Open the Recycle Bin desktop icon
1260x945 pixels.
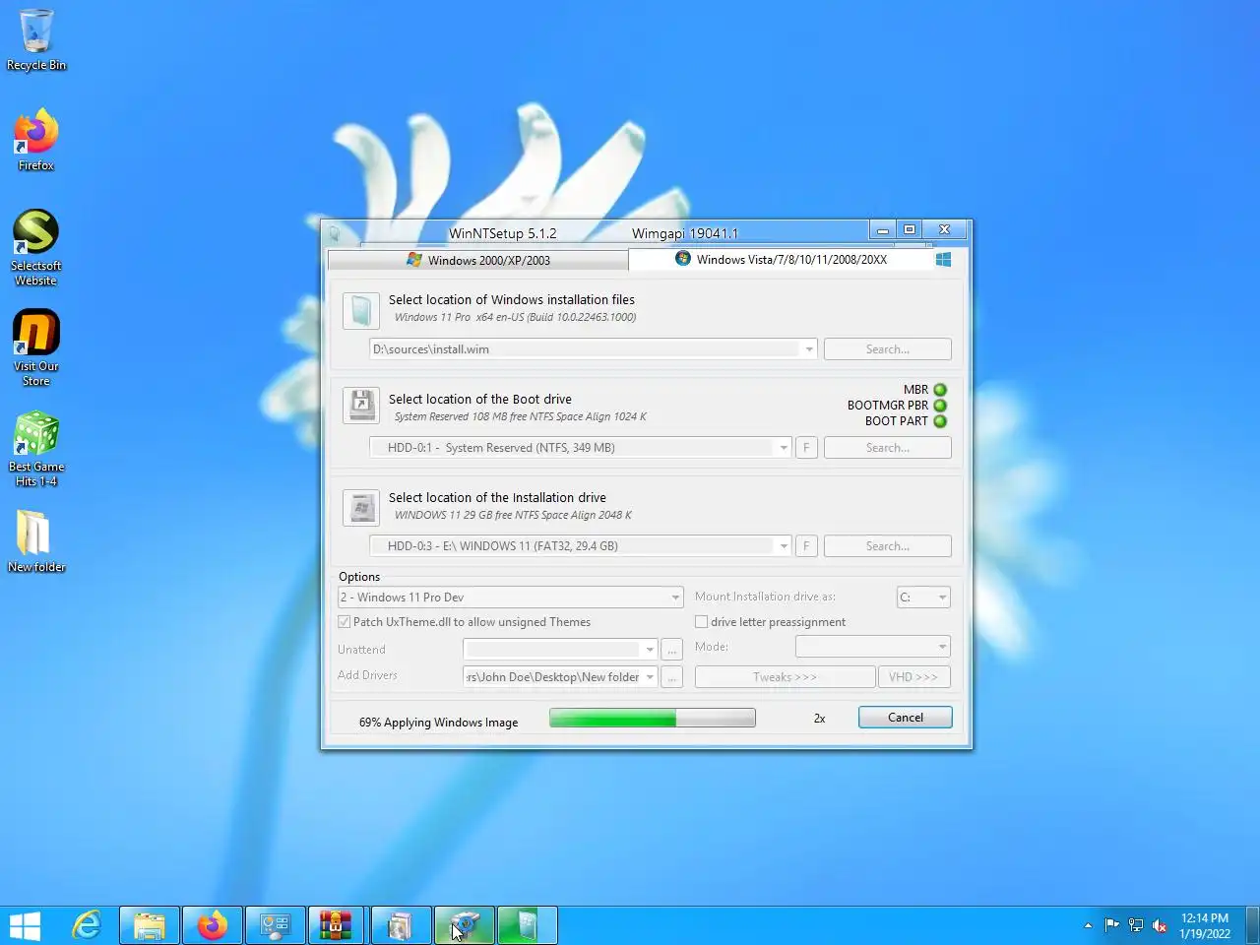pyautogui.click(x=36, y=39)
